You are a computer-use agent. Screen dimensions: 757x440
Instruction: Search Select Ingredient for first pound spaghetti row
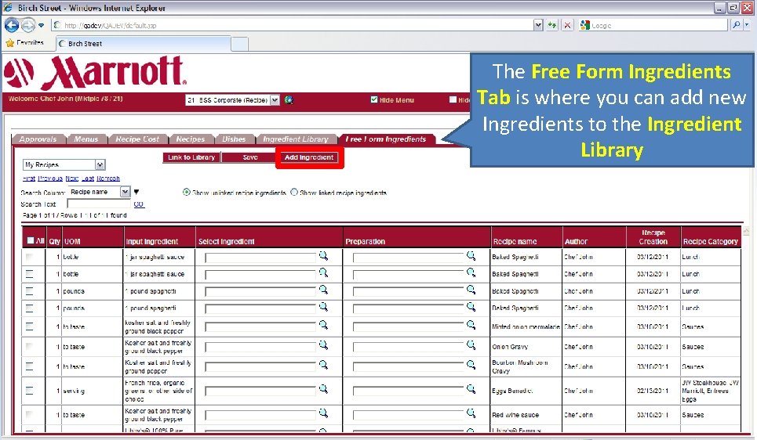tap(323, 290)
